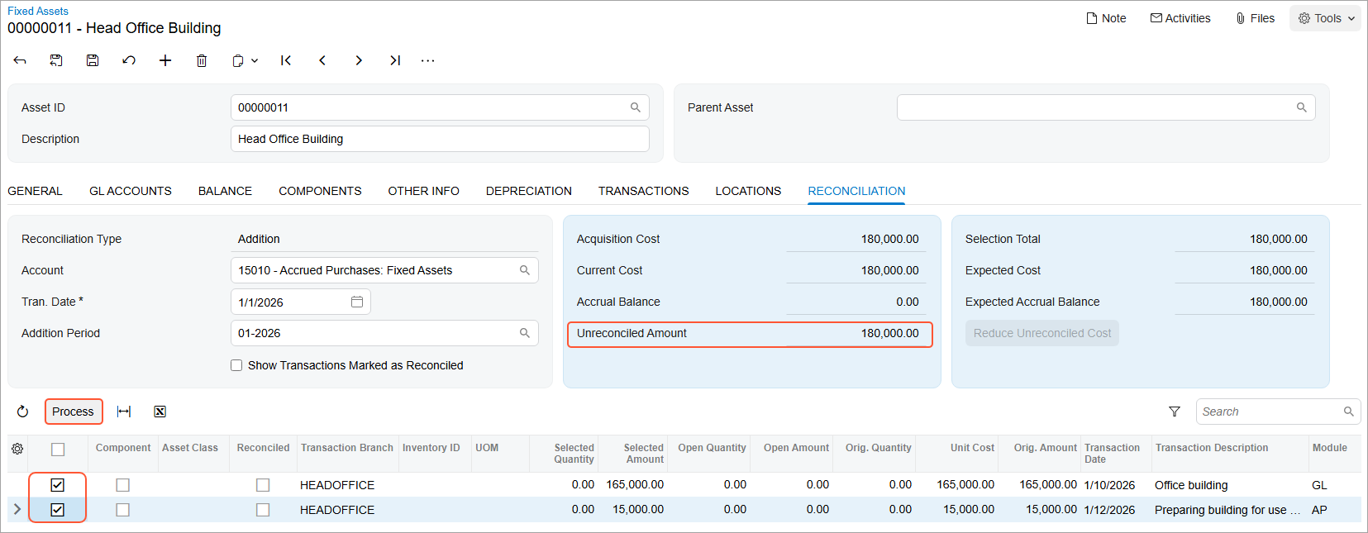Go to the first record
1368x533 pixels.
point(286,60)
